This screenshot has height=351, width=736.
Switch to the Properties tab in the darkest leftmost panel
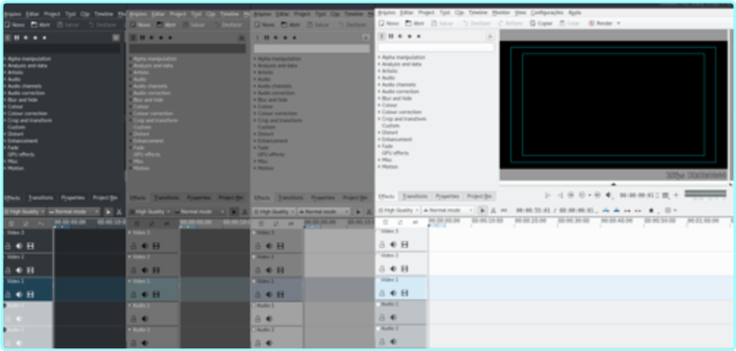click(72, 198)
